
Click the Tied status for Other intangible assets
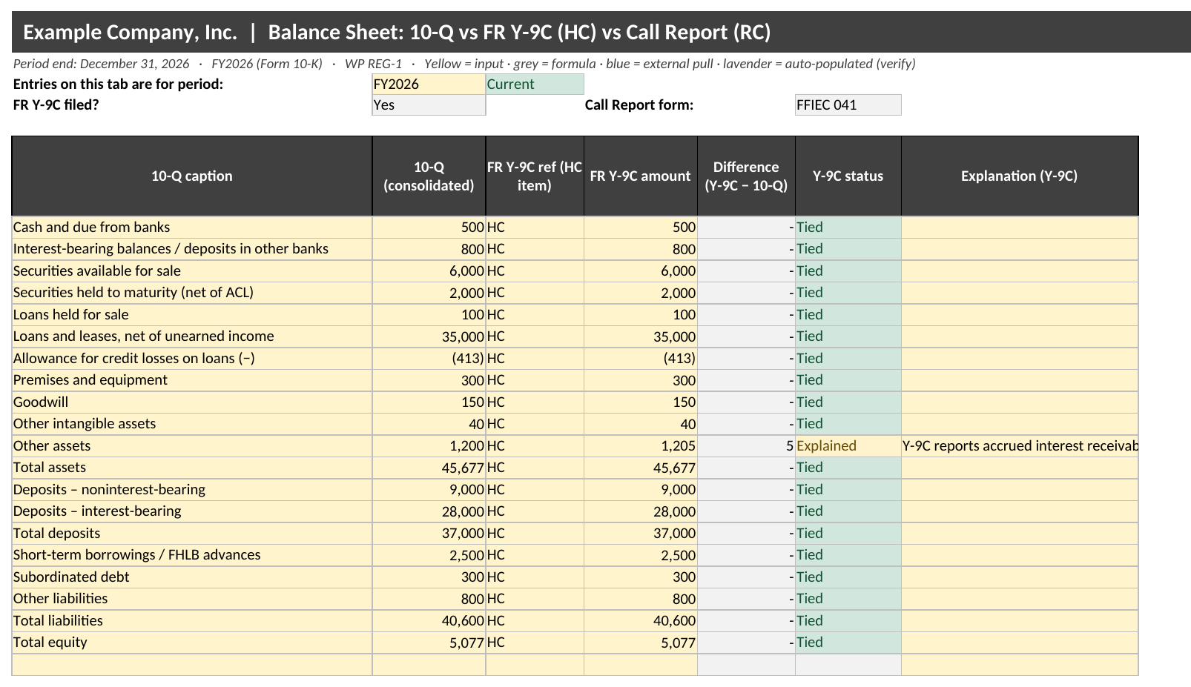[x=848, y=424]
